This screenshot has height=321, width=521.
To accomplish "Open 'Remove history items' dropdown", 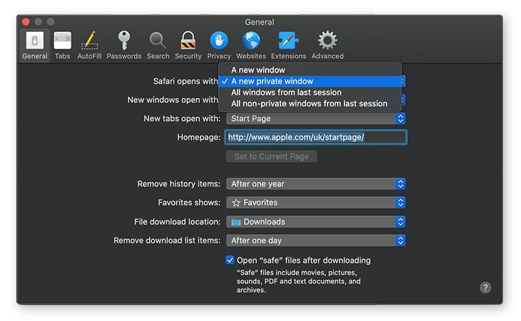I will coord(316,184).
